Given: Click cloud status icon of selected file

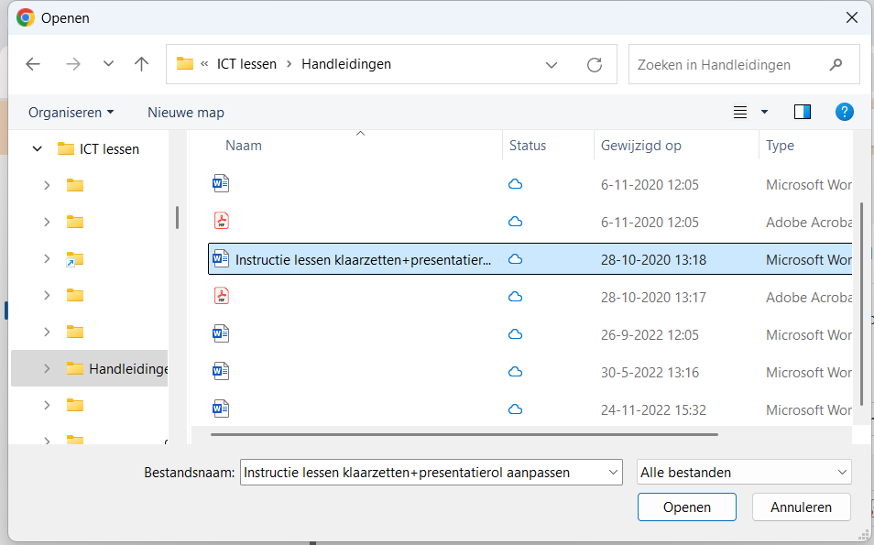Looking at the screenshot, I should coord(515,259).
